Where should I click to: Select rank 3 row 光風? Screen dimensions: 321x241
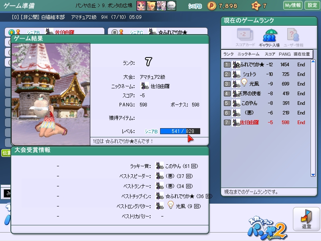click(266, 84)
